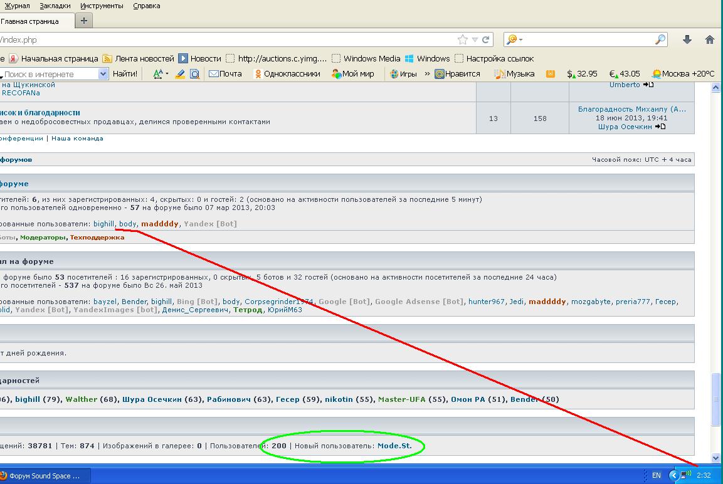Screen dimensions: 723x484
Task: Click the search magnifier icon
Action: 660,39
